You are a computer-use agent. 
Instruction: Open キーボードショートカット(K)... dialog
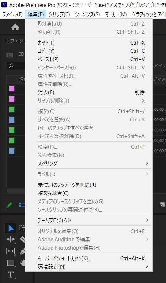click(89, 258)
